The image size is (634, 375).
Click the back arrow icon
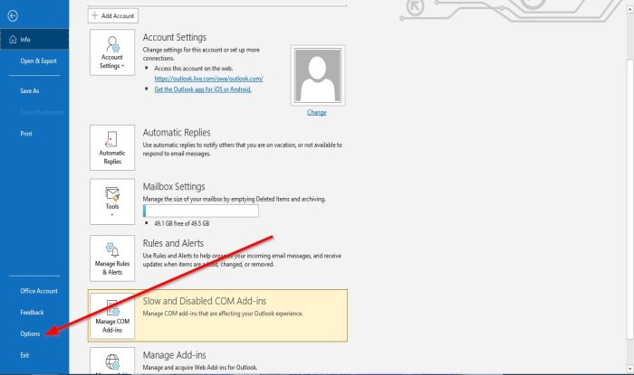pyautogui.click(x=13, y=15)
